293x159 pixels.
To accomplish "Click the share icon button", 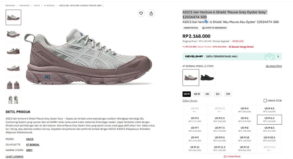I will click(x=151, y=13).
